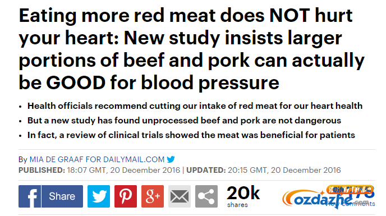Share via the Google+ icon
Viewport: 386px width, 216px height.
pyautogui.click(x=153, y=196)
